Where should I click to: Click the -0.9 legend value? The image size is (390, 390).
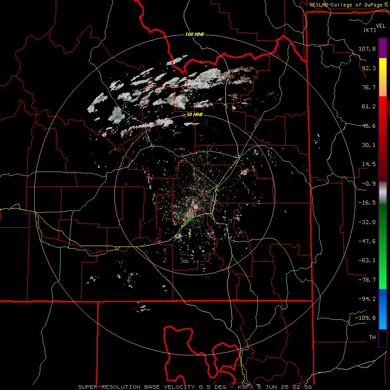(x=369, y=184)
